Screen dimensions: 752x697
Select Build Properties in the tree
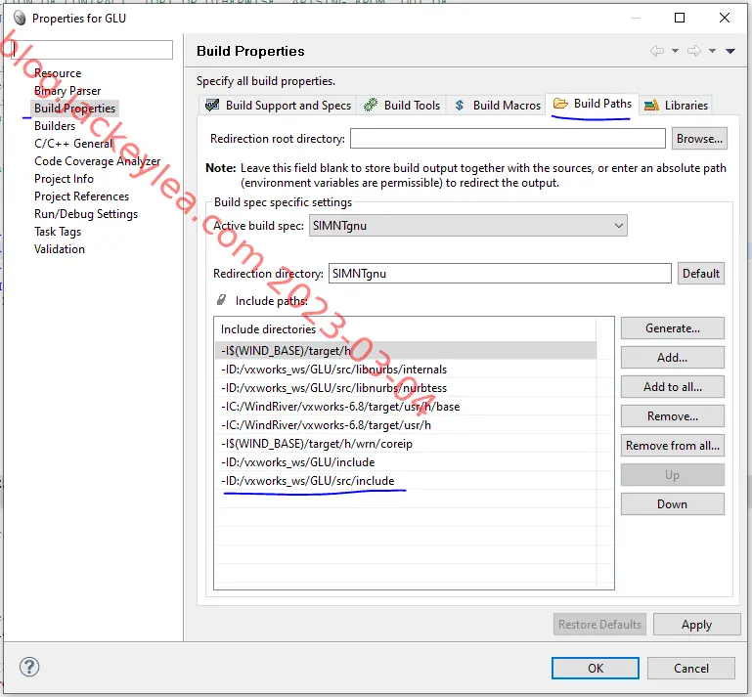[x=75, y=109]
